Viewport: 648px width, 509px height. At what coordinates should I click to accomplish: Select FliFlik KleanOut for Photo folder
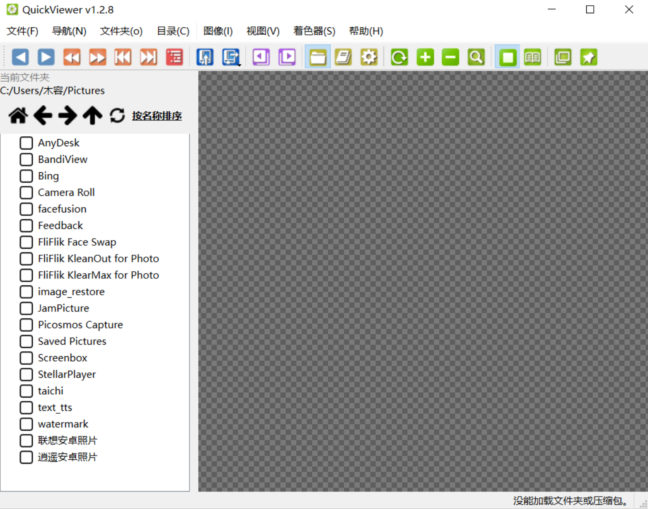coord(99,258)
